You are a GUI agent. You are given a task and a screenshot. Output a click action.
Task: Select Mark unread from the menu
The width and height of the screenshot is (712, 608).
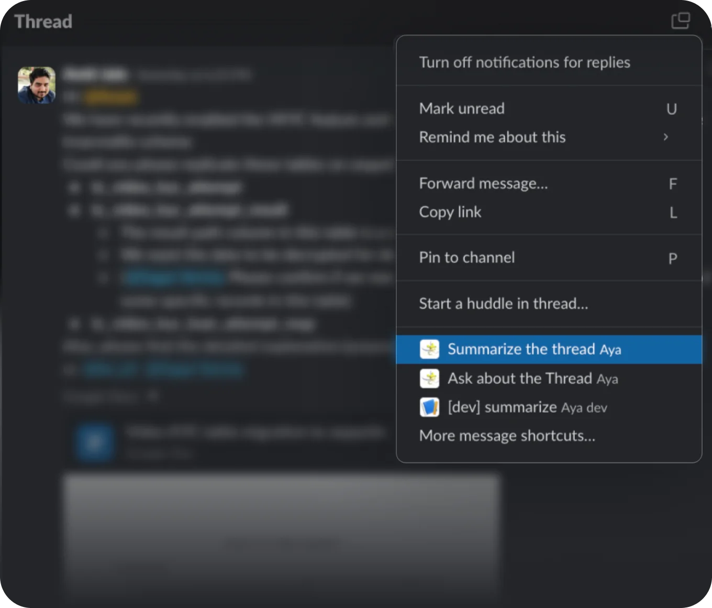point(462,108)
